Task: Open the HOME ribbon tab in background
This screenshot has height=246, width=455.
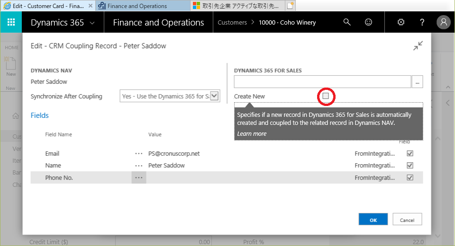Action: 11,47
